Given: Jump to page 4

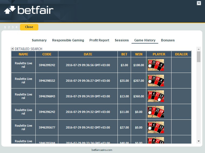Looking at the screenshot, I should pyautogui.click(x=16, y=27).
